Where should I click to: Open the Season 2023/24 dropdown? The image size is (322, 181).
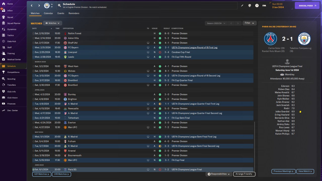click(216, 23)
